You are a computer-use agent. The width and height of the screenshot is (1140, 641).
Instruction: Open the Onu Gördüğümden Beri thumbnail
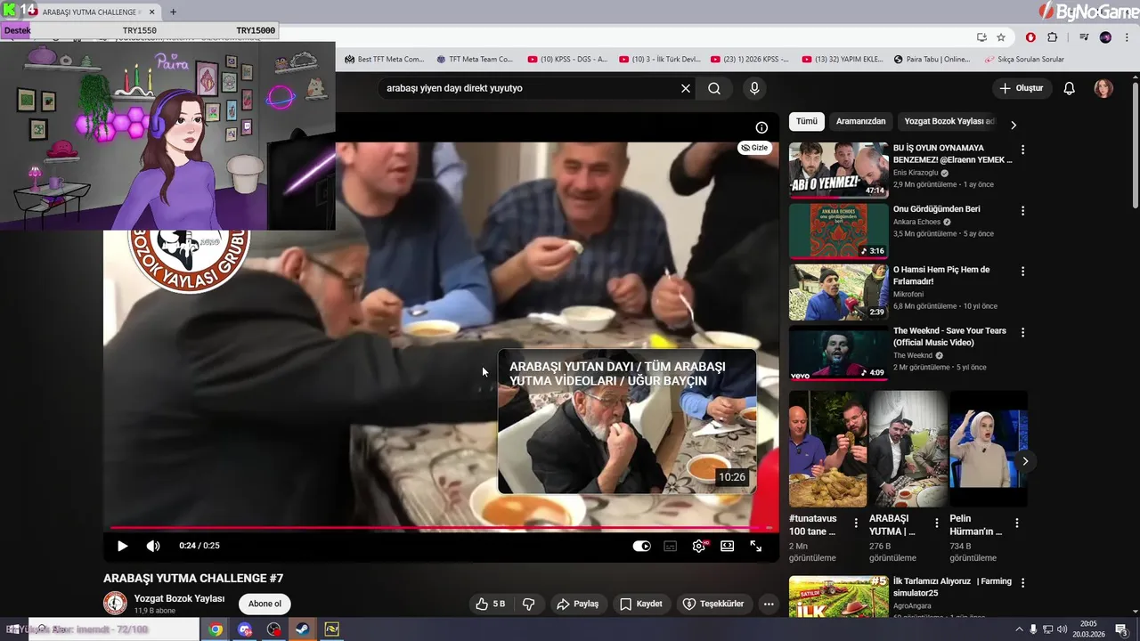(838, 231)
